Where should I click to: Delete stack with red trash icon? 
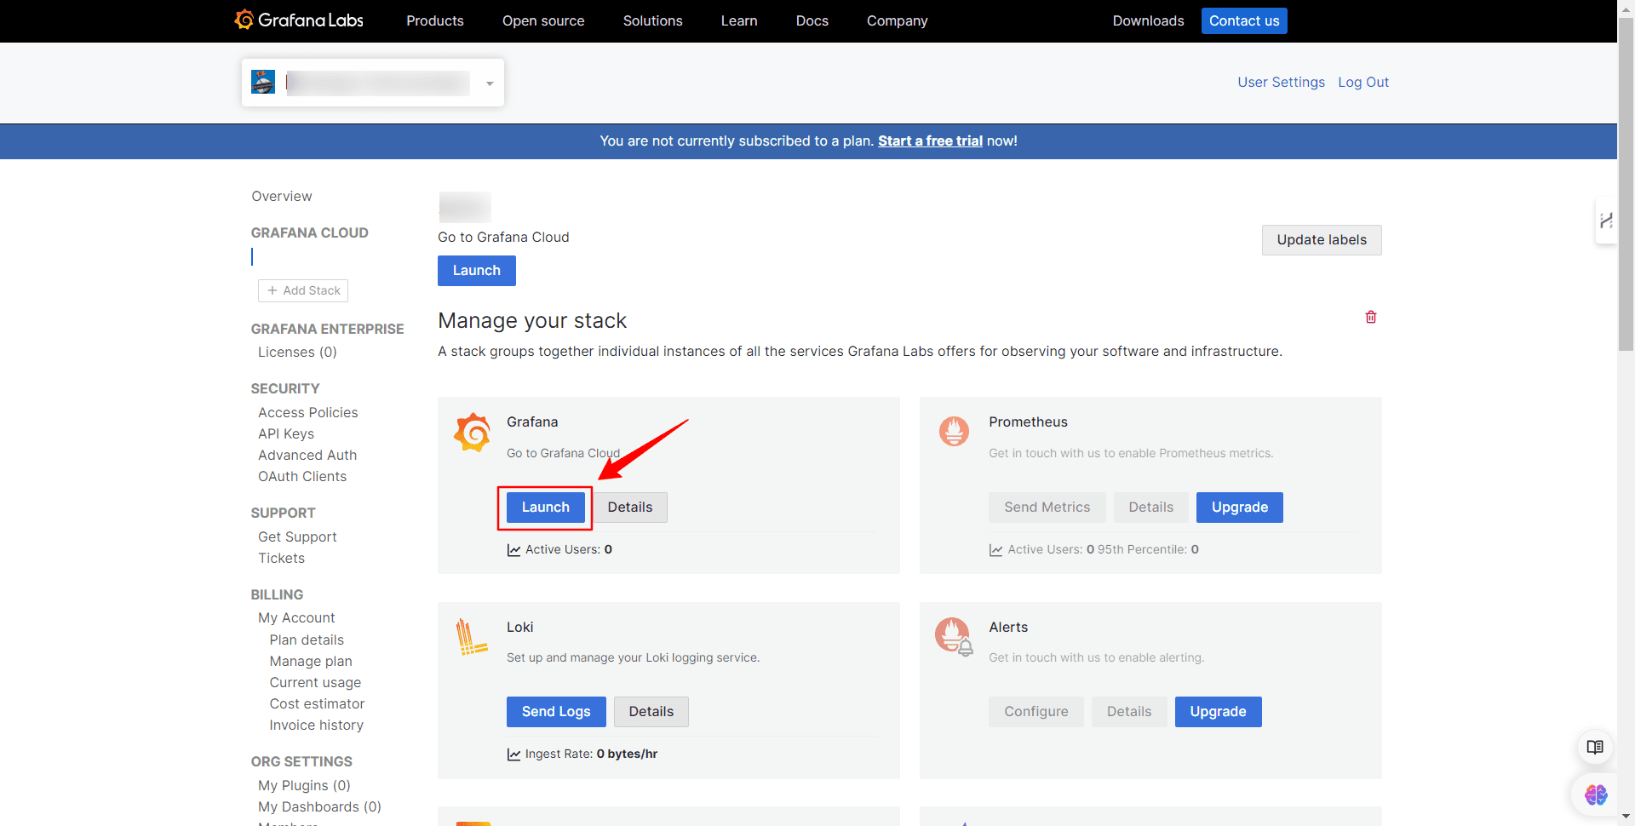point(1371,317)
